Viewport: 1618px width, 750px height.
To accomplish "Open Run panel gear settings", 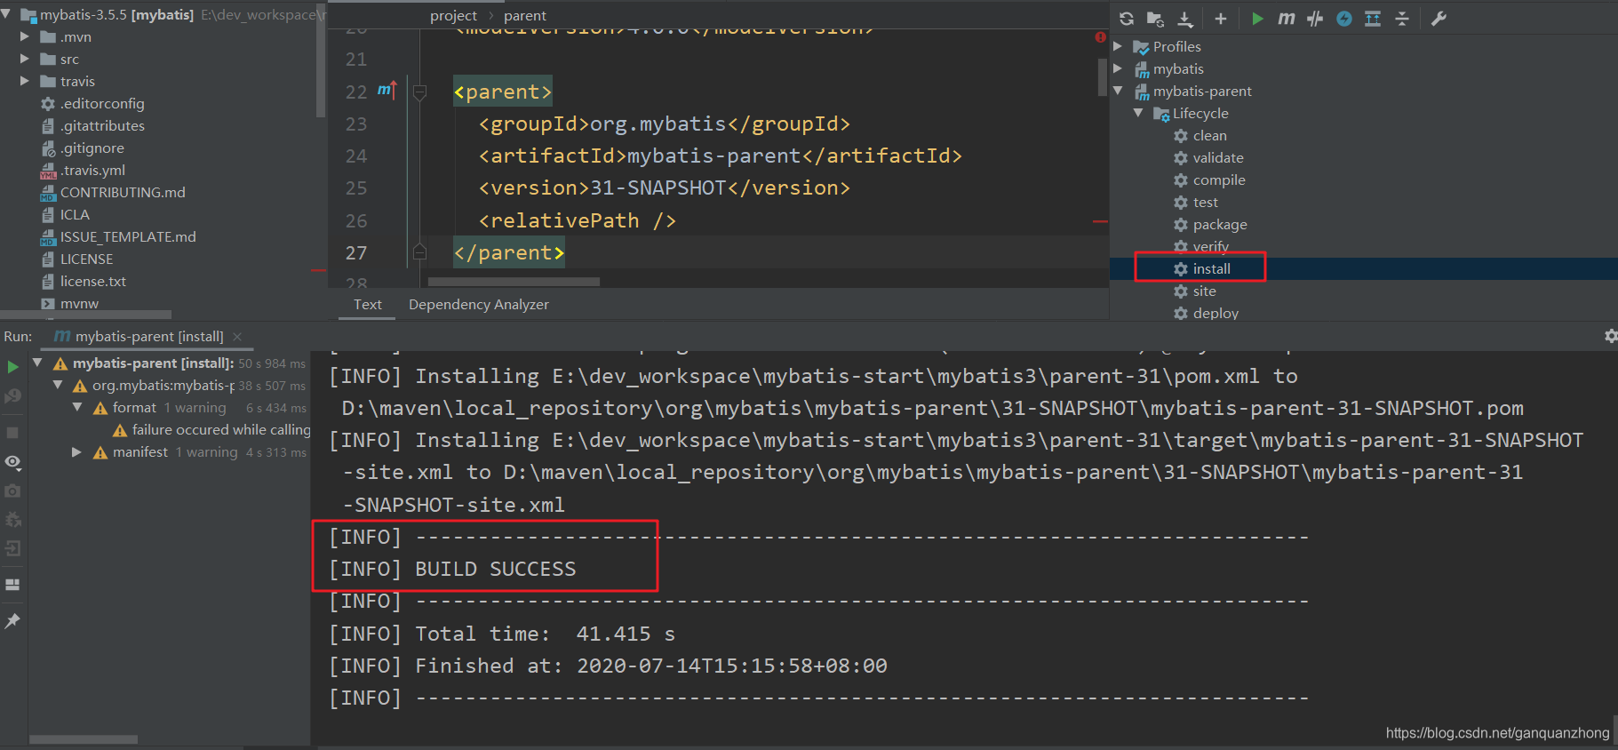I will [1610, 336].
